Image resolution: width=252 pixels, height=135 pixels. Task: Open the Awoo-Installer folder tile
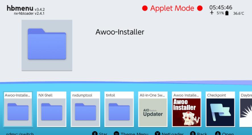18,109
